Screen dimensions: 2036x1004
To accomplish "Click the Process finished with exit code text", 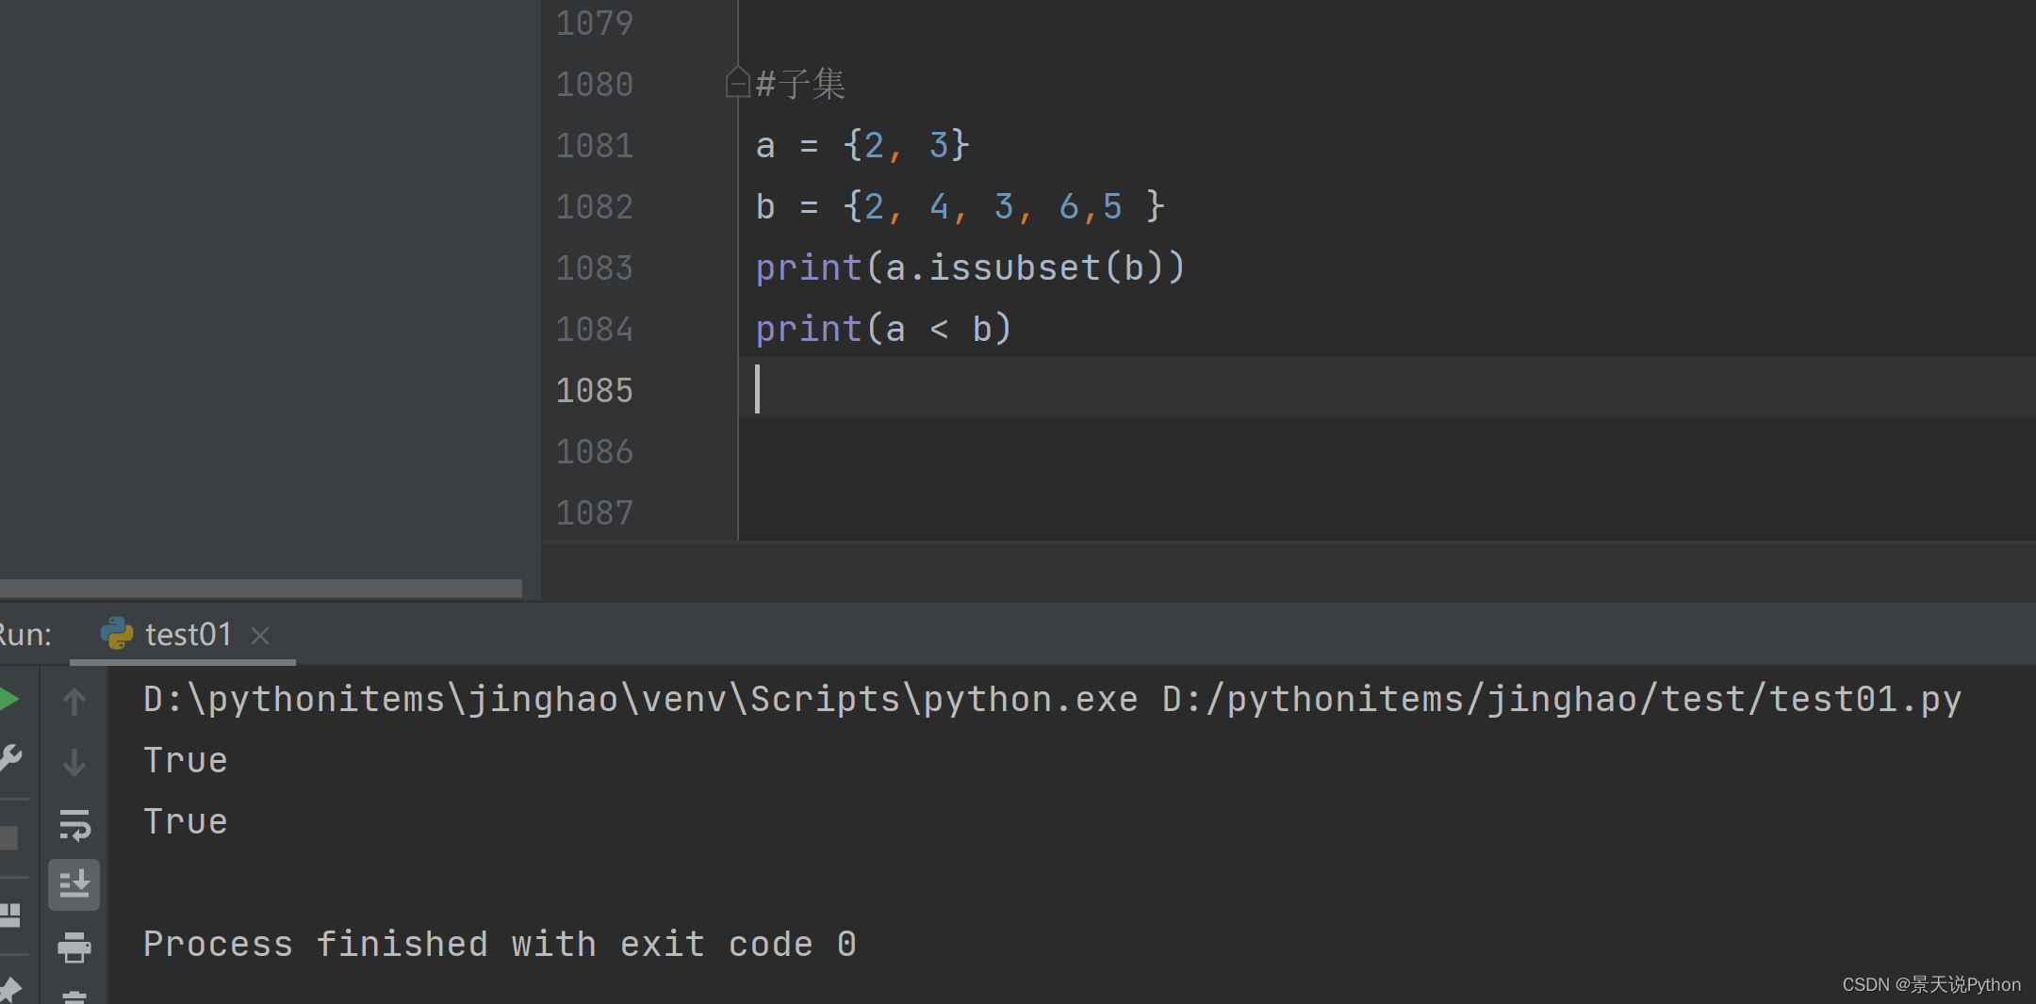I will (500, 945).
